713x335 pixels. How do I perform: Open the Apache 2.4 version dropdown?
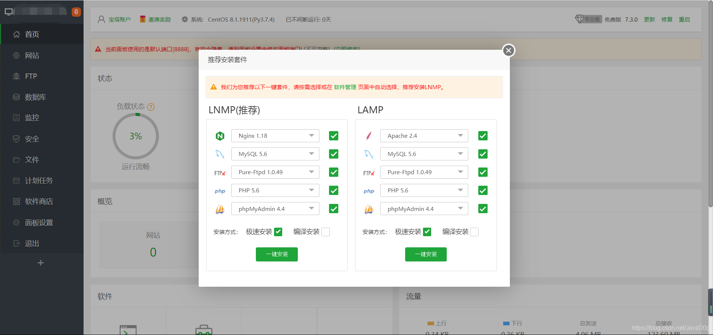(424, 136)
